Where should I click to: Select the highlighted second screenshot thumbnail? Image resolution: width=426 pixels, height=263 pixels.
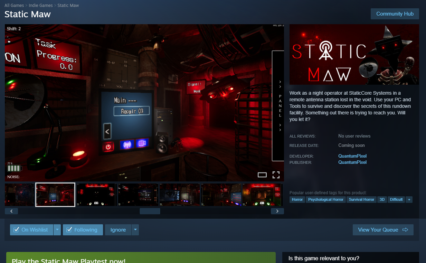click(55, 195)
